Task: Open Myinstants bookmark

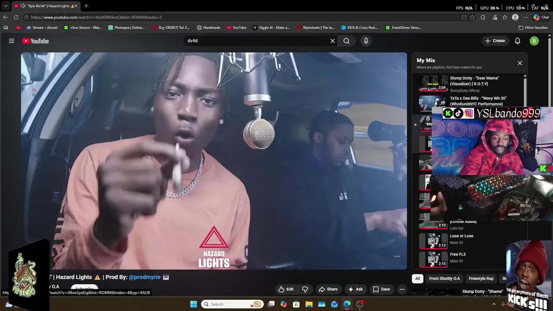Action: click(315, 28)
